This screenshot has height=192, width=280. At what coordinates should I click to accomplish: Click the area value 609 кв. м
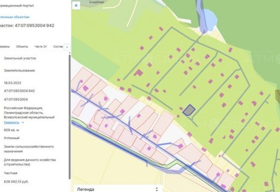click(x=11, y=130)
